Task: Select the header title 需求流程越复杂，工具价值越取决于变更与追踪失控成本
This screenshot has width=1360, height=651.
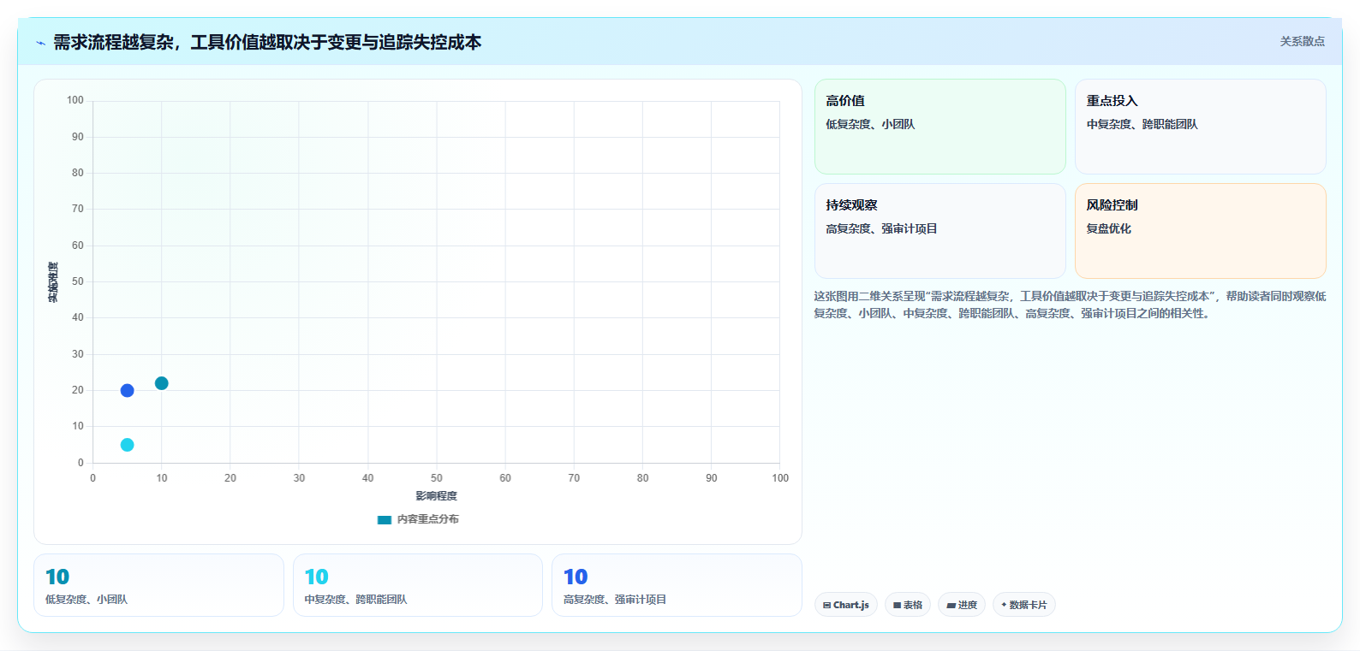Action: [x=267, y=42]
